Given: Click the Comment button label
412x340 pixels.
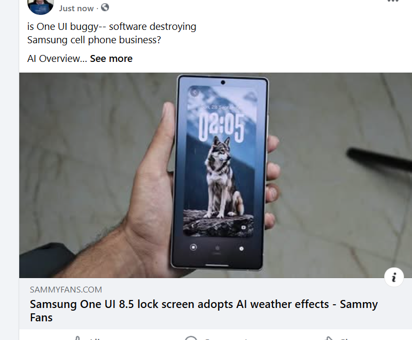Looking at the screenshot, I should [226, 339].
